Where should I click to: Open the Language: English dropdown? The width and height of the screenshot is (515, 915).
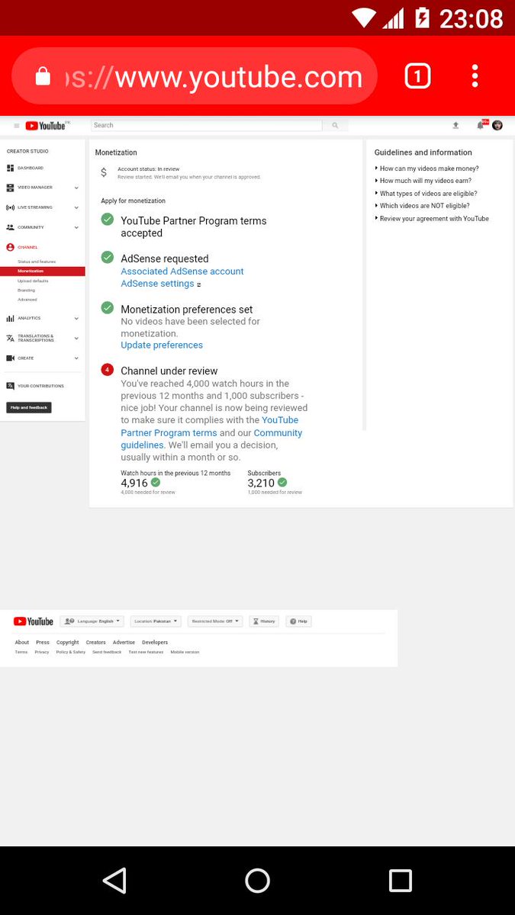92,621
